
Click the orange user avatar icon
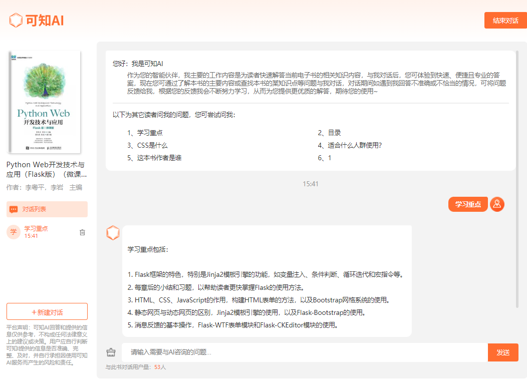[x=497, y=204]
